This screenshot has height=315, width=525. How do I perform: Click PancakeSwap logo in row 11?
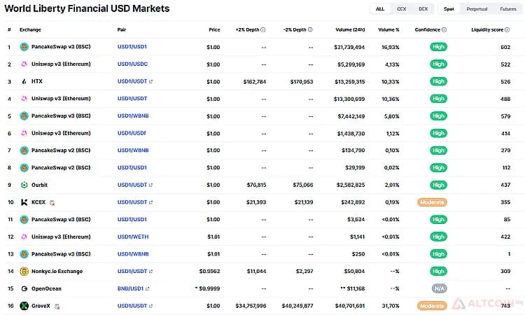[24, 220]
